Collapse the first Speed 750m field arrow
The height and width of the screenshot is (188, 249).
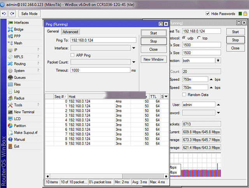pos(211,79)
